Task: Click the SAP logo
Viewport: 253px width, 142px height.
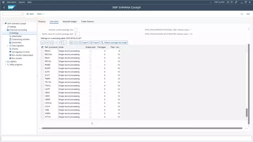Action: coord(11,7)
